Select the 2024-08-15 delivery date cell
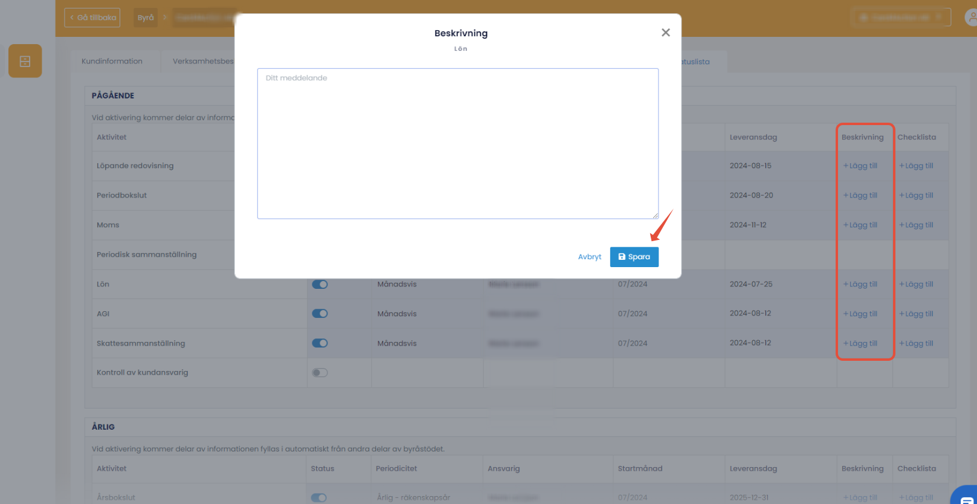 click(x=750, y=166)
